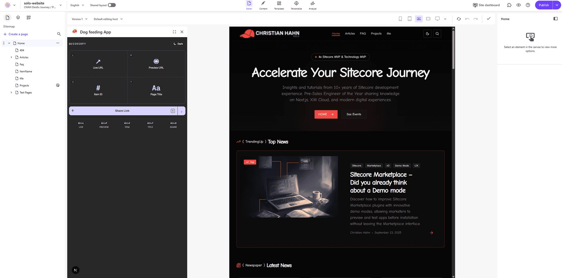Open the extensions puzzle icon
Image resolution: width=562 pixels, height=278 pixels.
(509, 5)
